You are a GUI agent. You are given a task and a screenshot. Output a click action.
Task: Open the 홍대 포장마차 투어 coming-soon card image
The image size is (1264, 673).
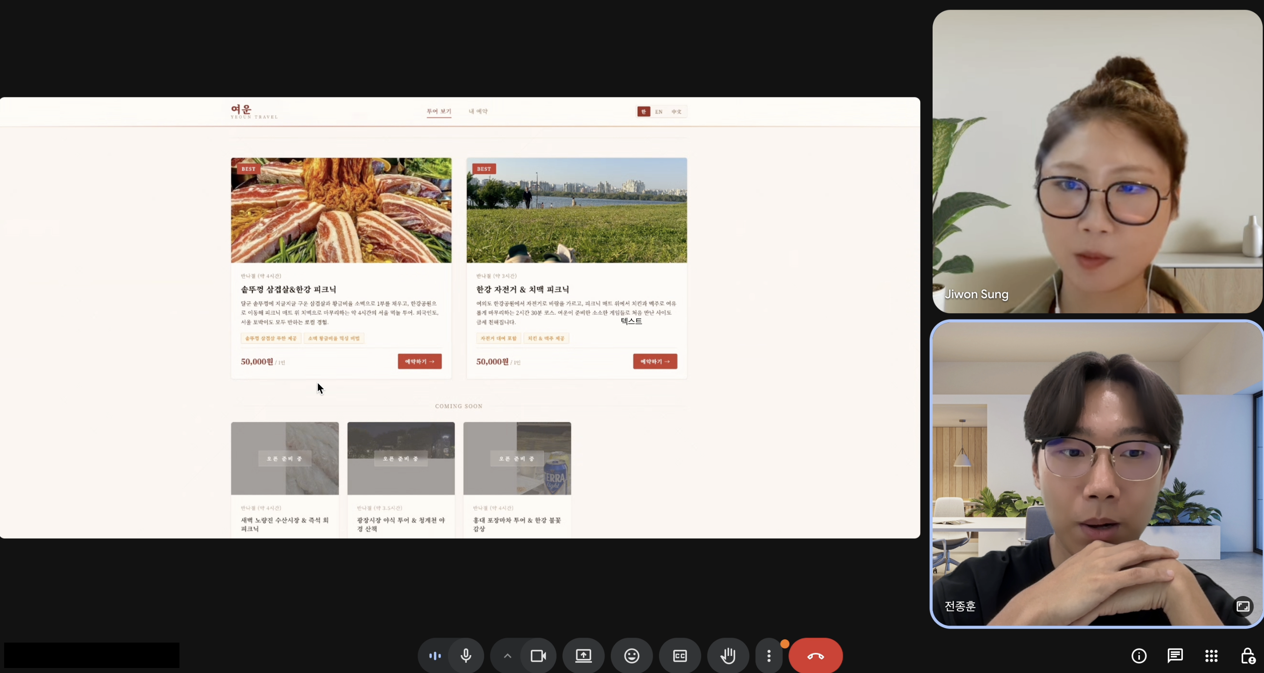pyautogui.click(x=517, y=459)
